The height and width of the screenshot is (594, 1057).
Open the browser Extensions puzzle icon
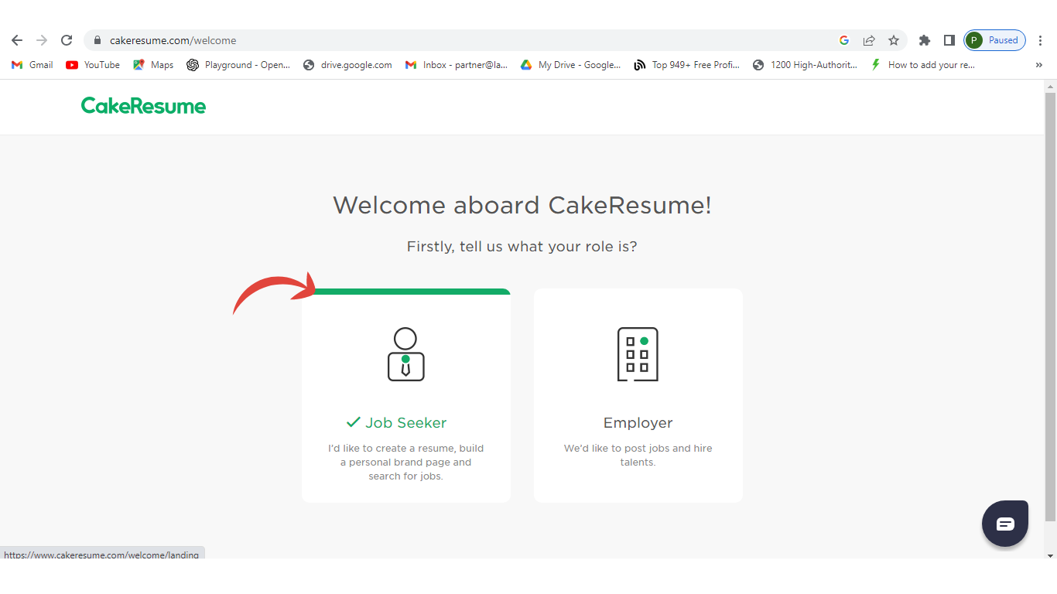point(924,40)
